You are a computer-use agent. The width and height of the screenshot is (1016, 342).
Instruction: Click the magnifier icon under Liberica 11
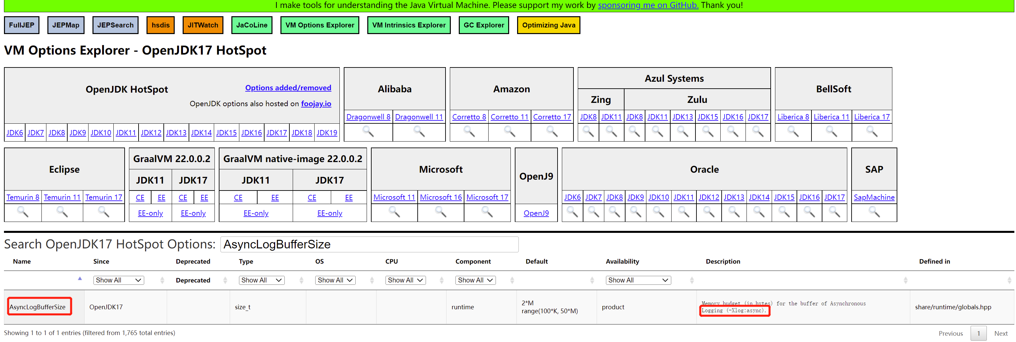click(x=831, y=132)
